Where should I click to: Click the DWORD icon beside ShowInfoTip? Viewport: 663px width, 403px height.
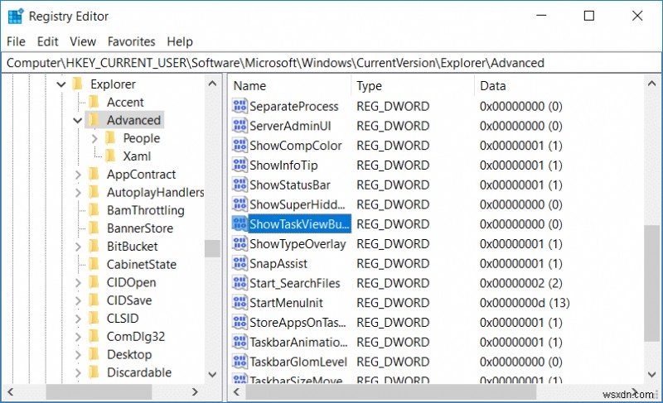tap(240, 165)
